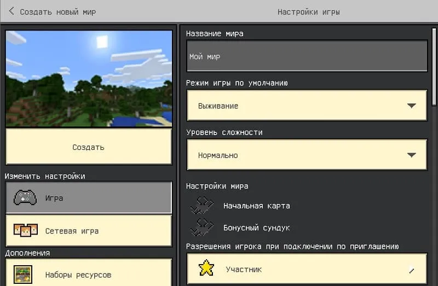Click the Настройки мира heading
The width and height of the screenshot is (438, 286).
coord(217,186)
